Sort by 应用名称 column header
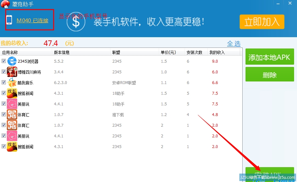297x182 pixels. [x=26, y=52]
